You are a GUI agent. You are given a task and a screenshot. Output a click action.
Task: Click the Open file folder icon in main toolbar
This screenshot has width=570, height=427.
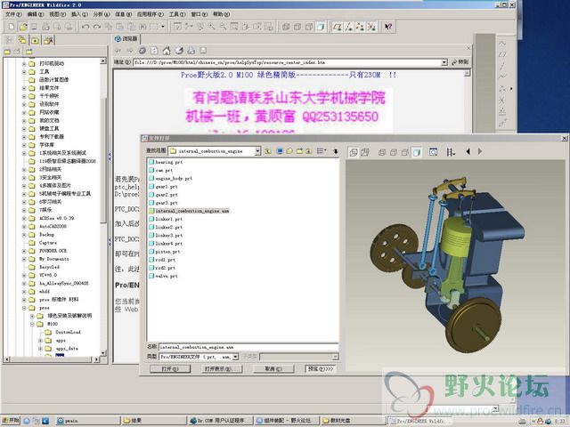click(23, 27)
